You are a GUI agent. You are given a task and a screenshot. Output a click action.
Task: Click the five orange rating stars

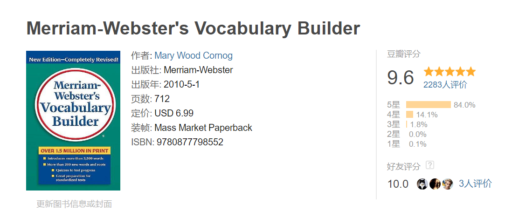click(x=450, y=72)
